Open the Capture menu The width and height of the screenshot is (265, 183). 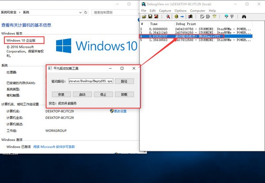pyautogui.click(x=165, y=10)
